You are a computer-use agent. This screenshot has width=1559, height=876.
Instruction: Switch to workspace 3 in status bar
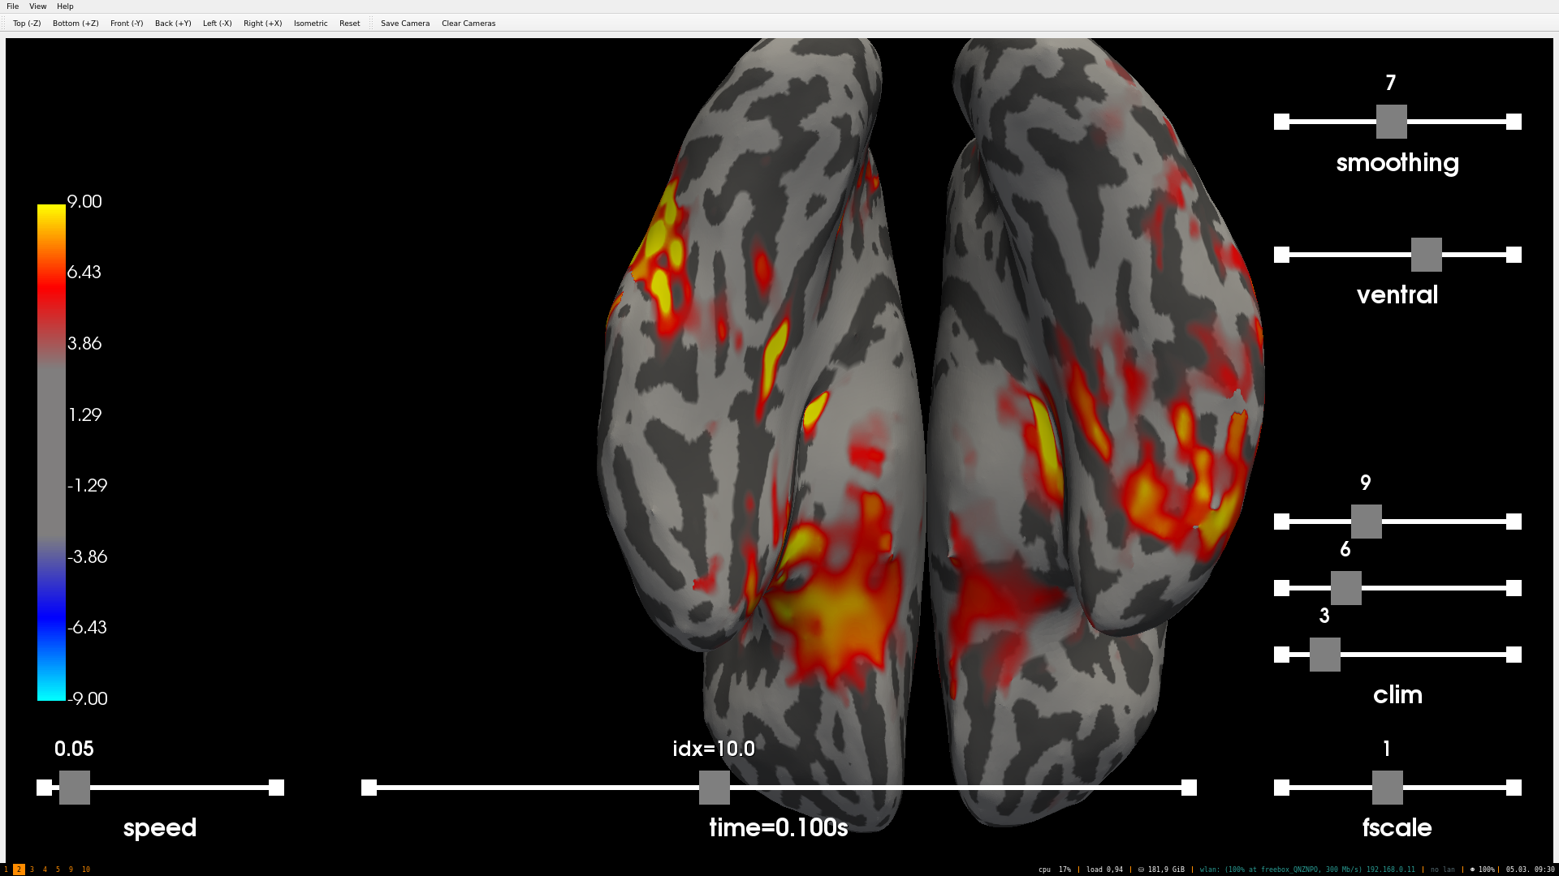click(32, 870)
